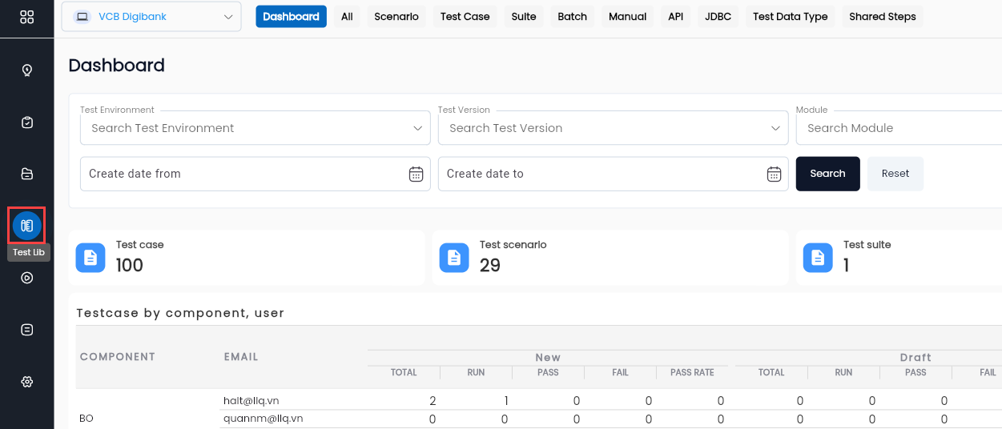This screenshot has width=1002, height=429.
Task: Open the Search Module field
Action: 899,128
